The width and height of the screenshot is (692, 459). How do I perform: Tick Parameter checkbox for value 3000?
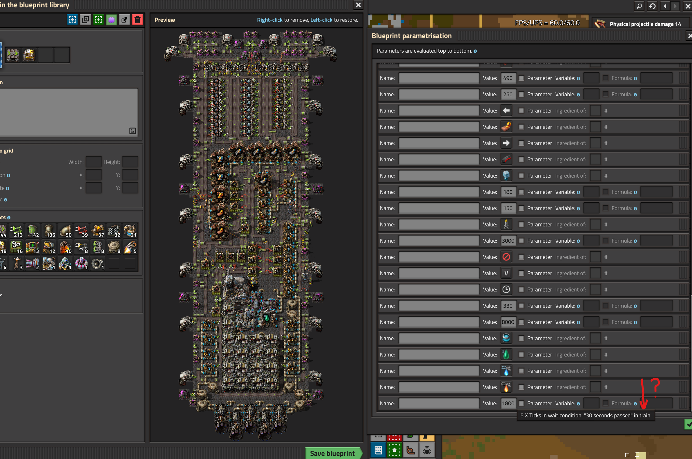tap(521, 241)
